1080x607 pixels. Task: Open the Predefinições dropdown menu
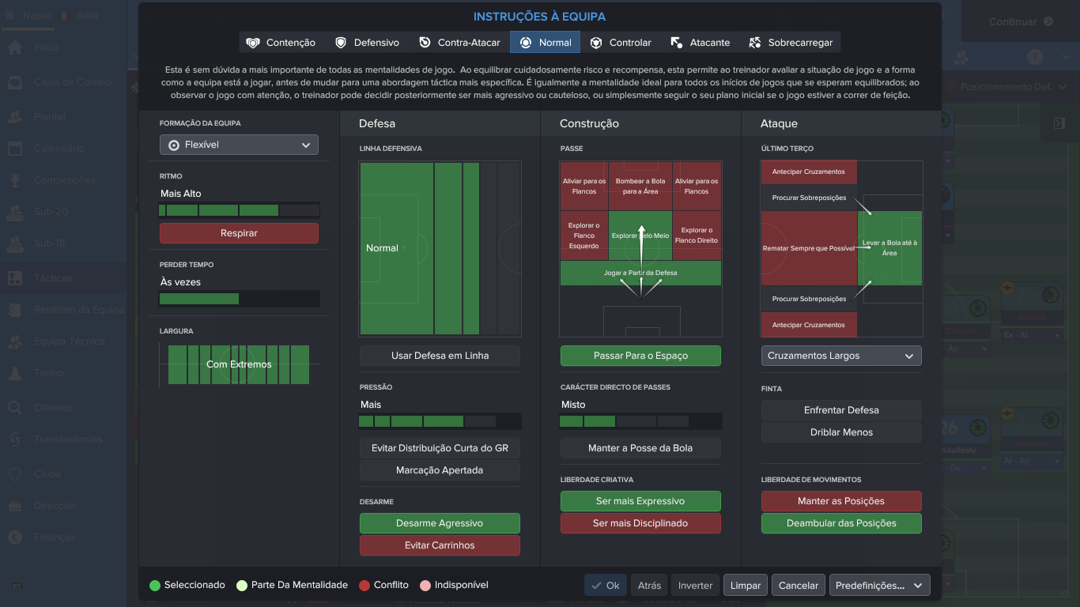[x=879, y=586]
